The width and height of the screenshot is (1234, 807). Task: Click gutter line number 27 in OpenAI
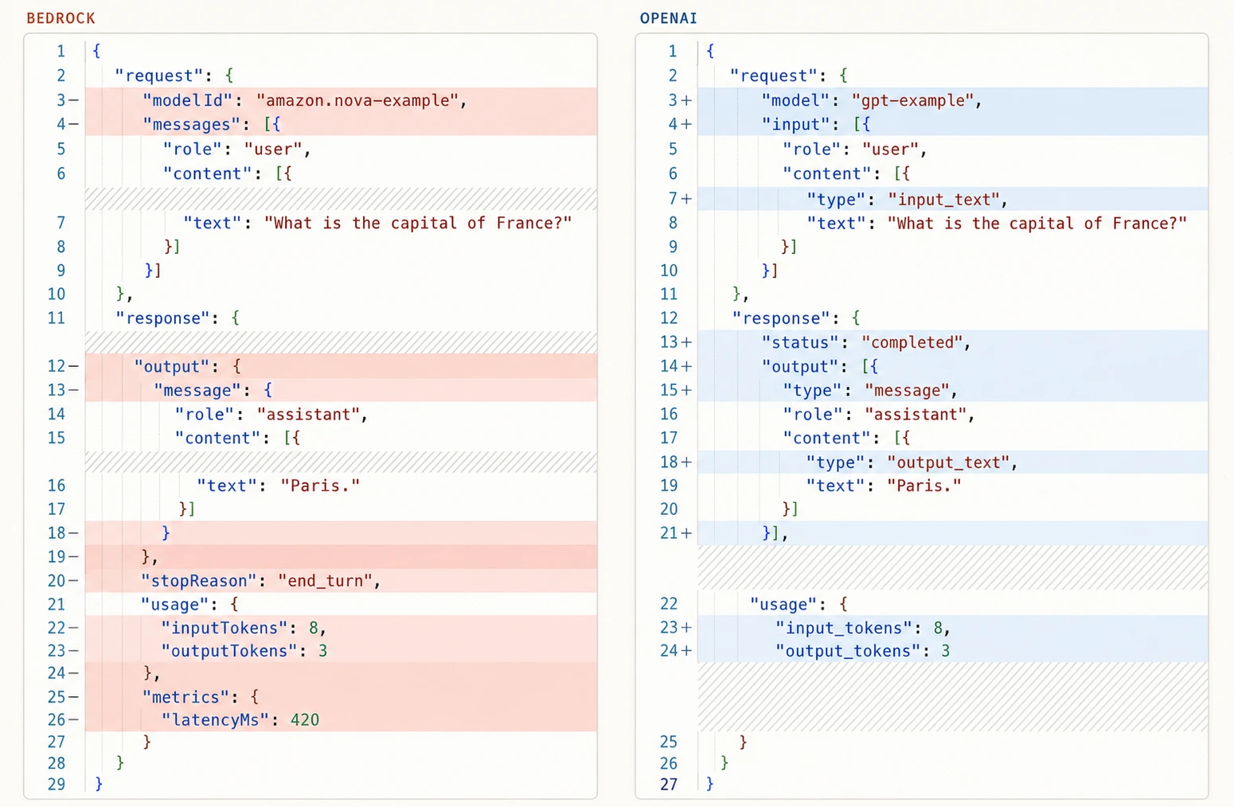(x=669, y=784)
